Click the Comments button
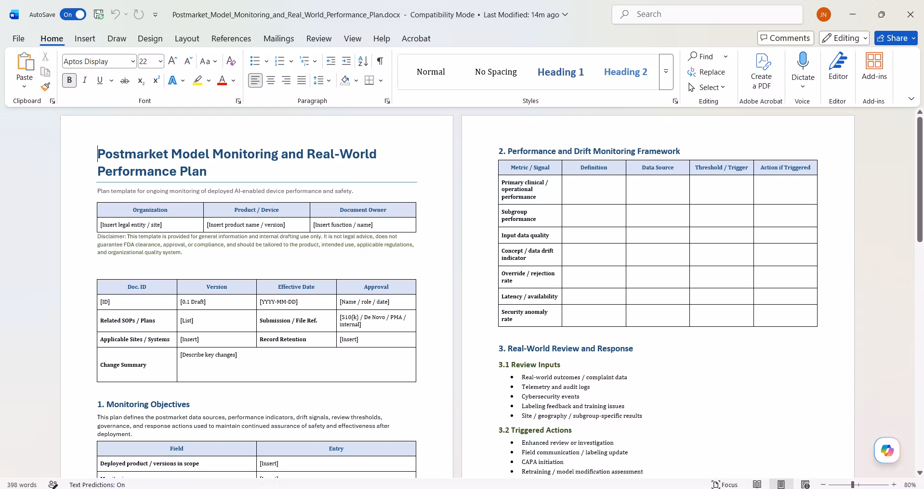Viewport: 924px width, 489px height. (x=786, y=38)
